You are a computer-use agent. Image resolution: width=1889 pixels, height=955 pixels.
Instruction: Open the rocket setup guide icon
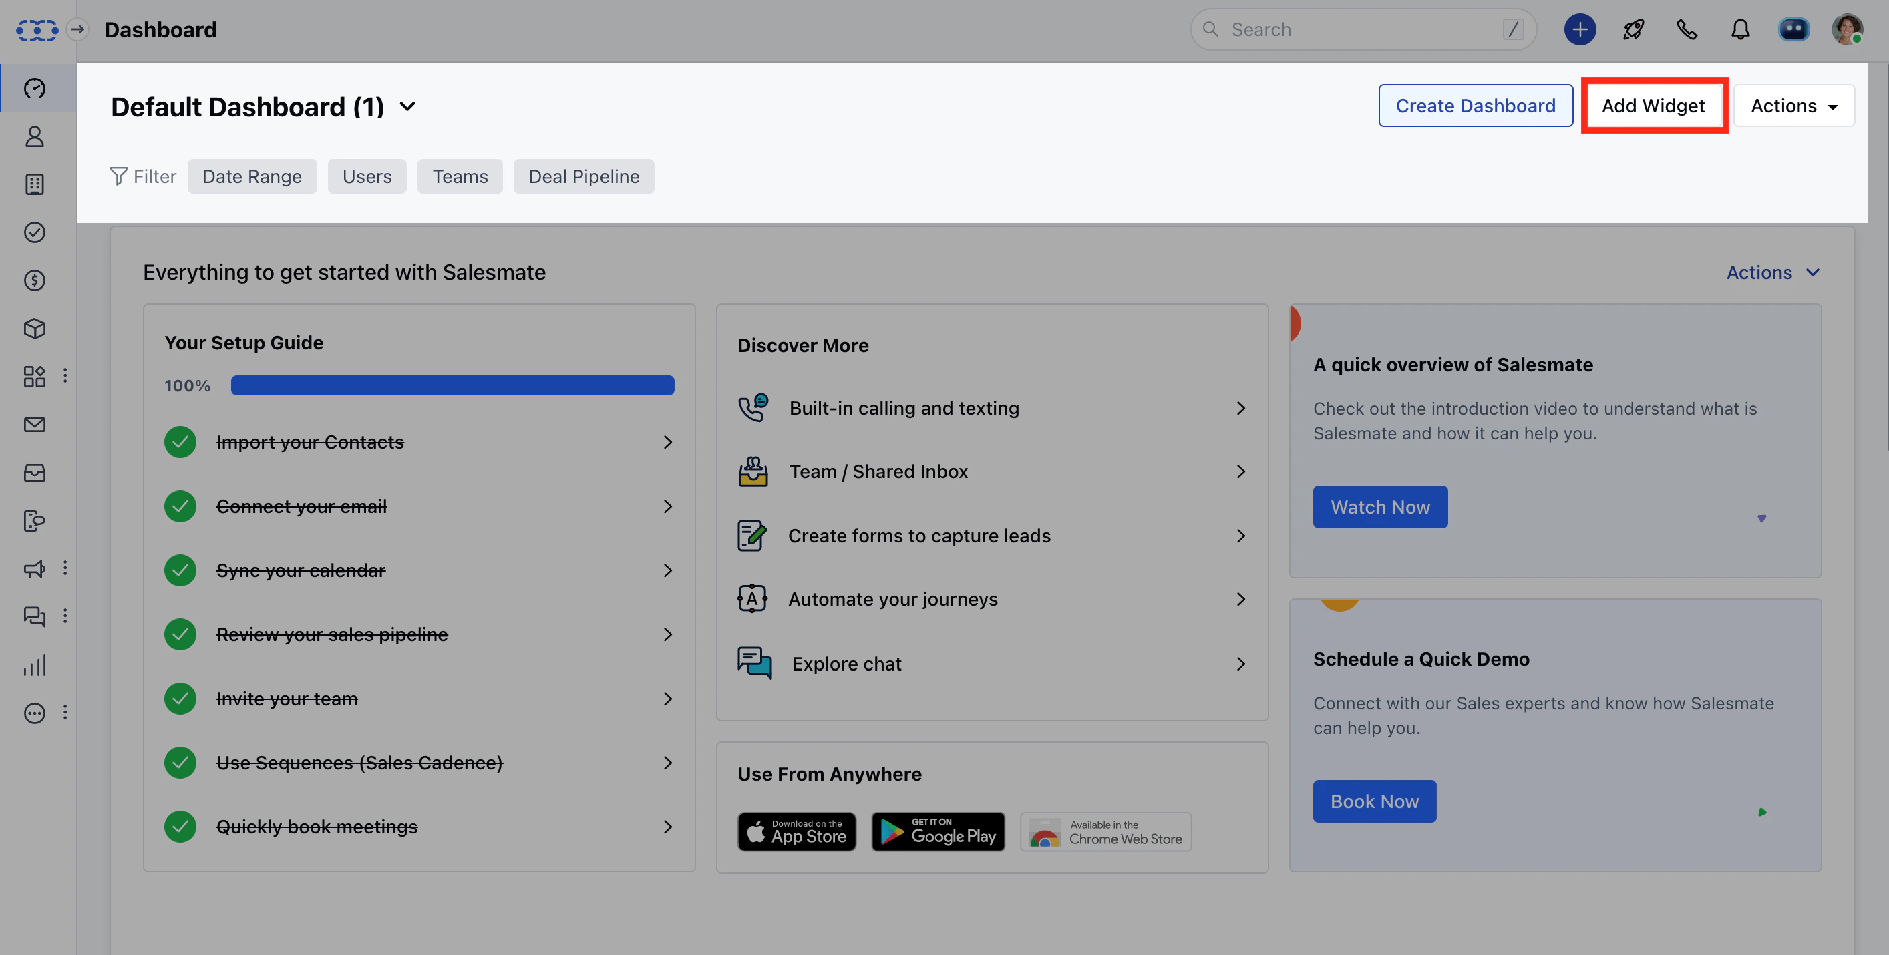point(1633,30)
